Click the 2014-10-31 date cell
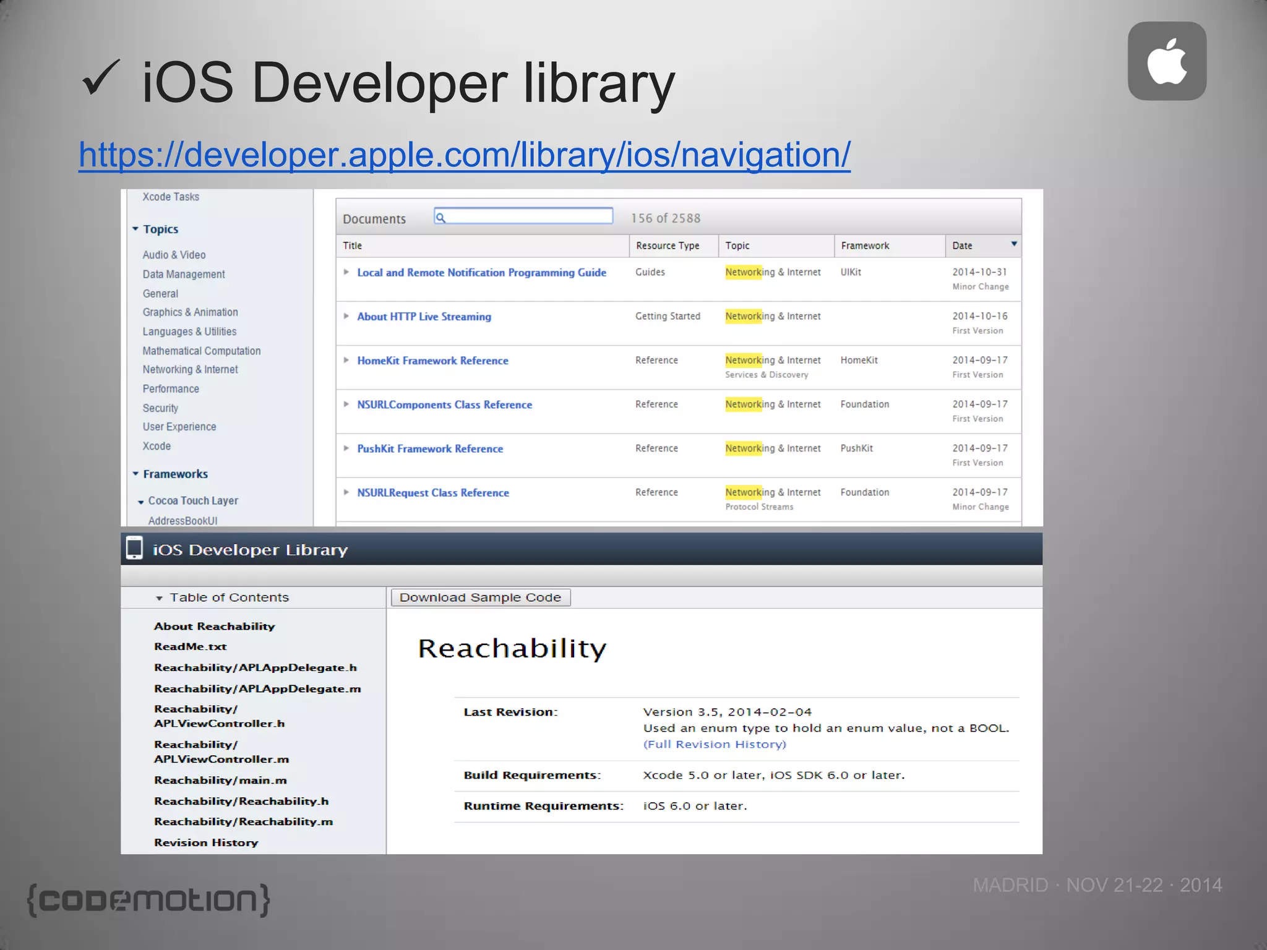 click(979, 272)
